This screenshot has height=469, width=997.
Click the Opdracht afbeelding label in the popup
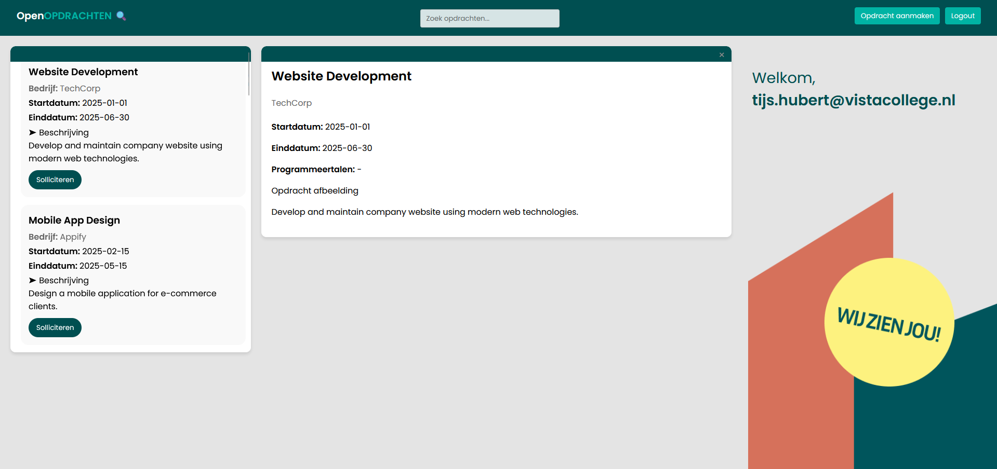click(314, 190)
